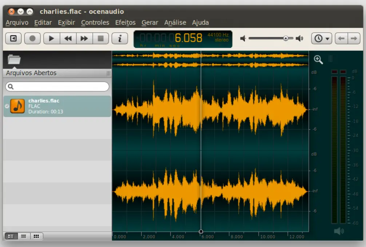The height and width of the screenshot is (247, 366).
Task: Click the search magnifier icon
Action: [11, 87]
